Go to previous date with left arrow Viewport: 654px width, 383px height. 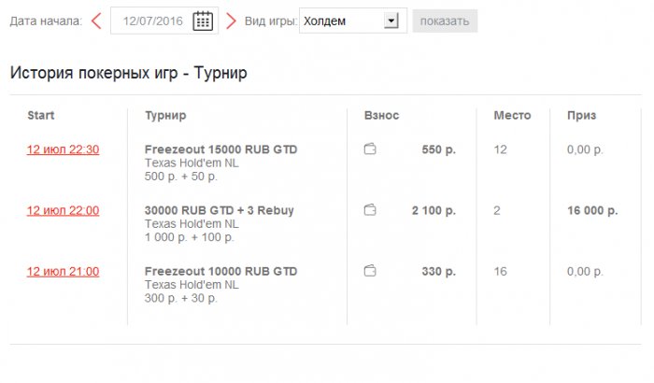coord(96,21)
